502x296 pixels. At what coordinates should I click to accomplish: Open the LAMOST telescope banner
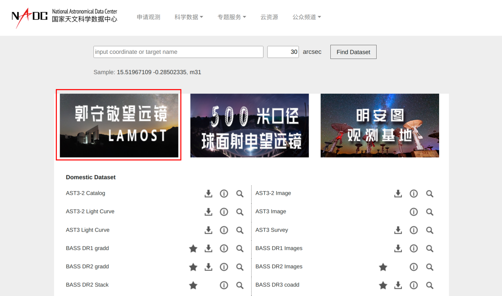pos(119,125)
